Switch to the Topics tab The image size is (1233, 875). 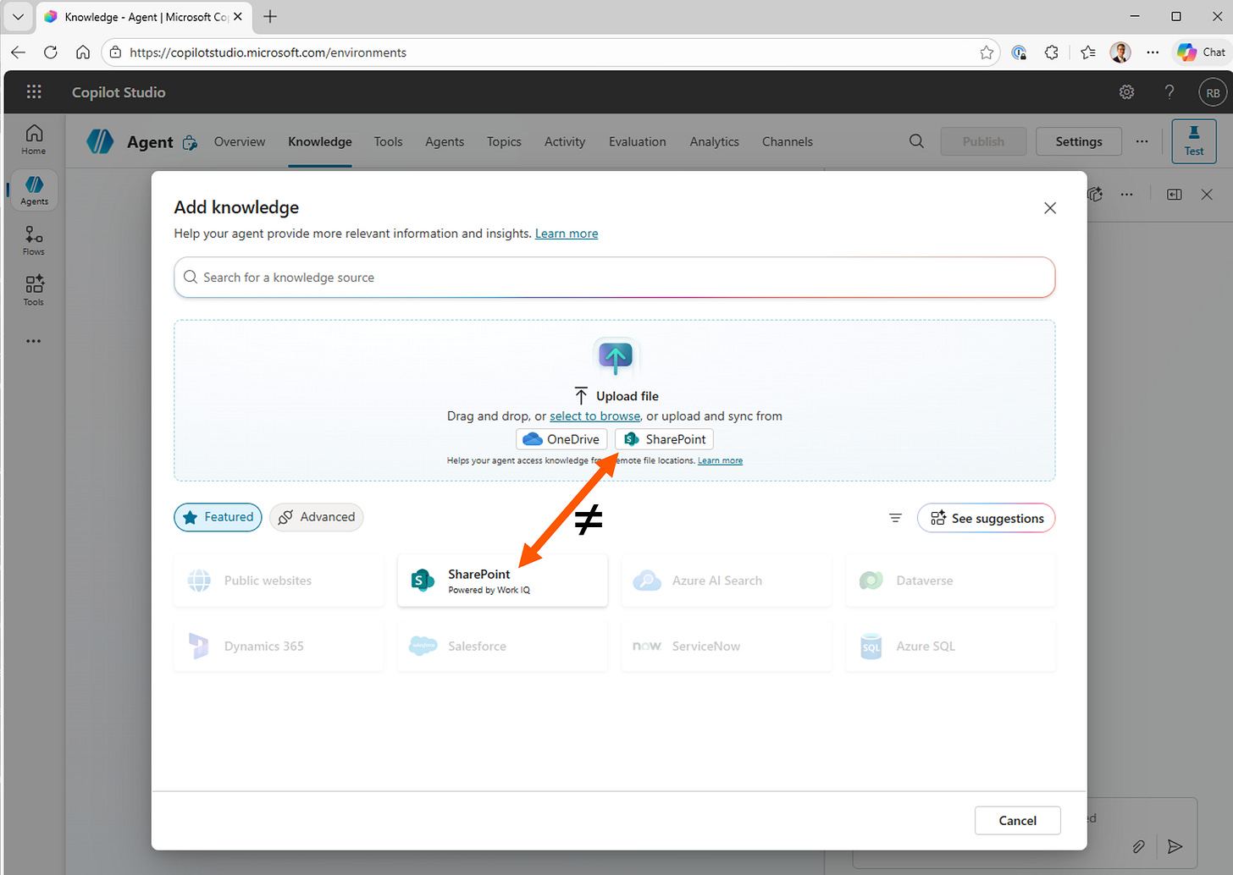(x=504, y=141)
